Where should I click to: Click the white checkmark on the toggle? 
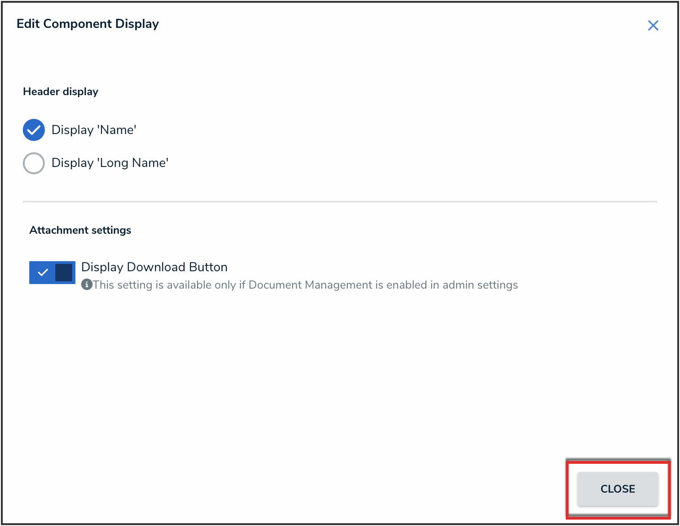pos(43,273)
